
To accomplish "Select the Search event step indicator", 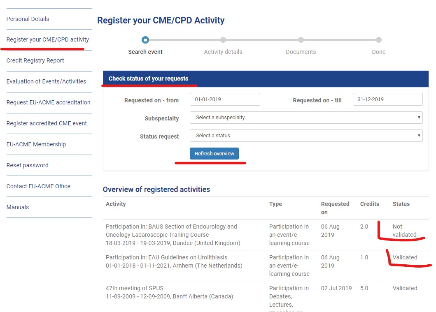I will [x=145, y=40].
